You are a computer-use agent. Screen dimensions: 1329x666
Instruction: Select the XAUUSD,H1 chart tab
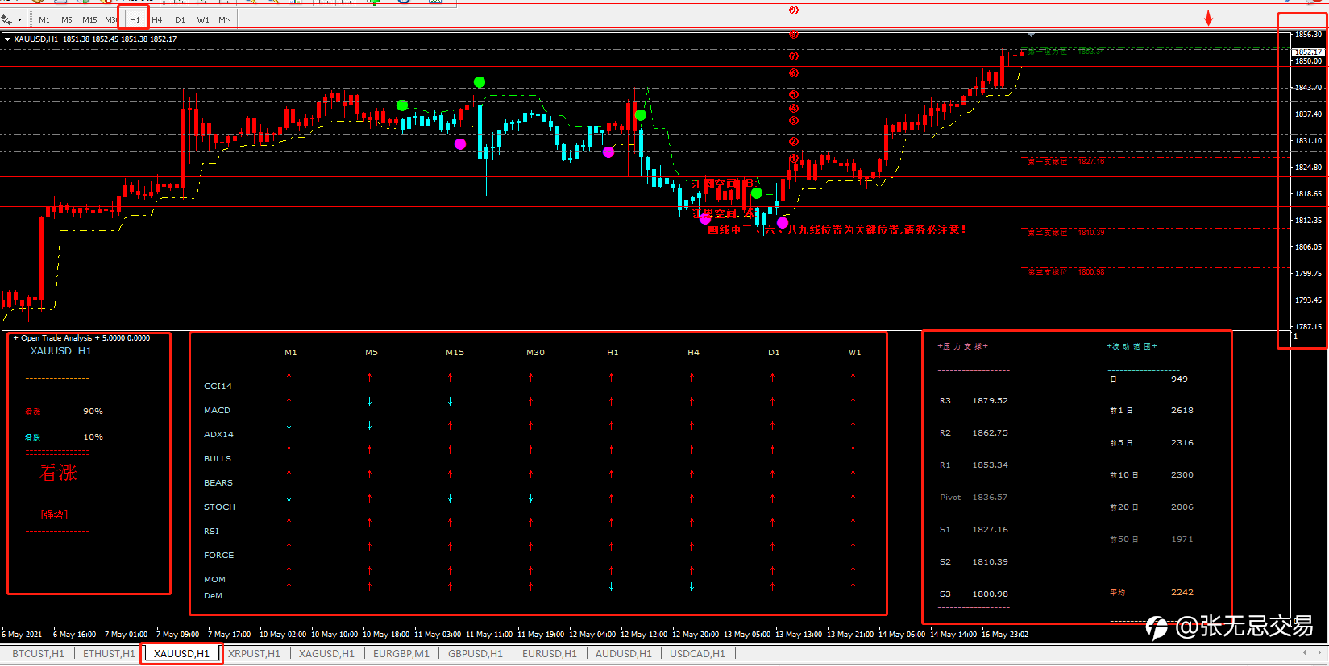click(181, 653)
